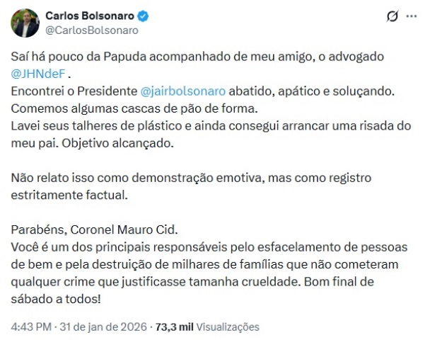Screen dimensions: 430x340
Task: Click the blue verified badge
Action: [x=144, y=16]
